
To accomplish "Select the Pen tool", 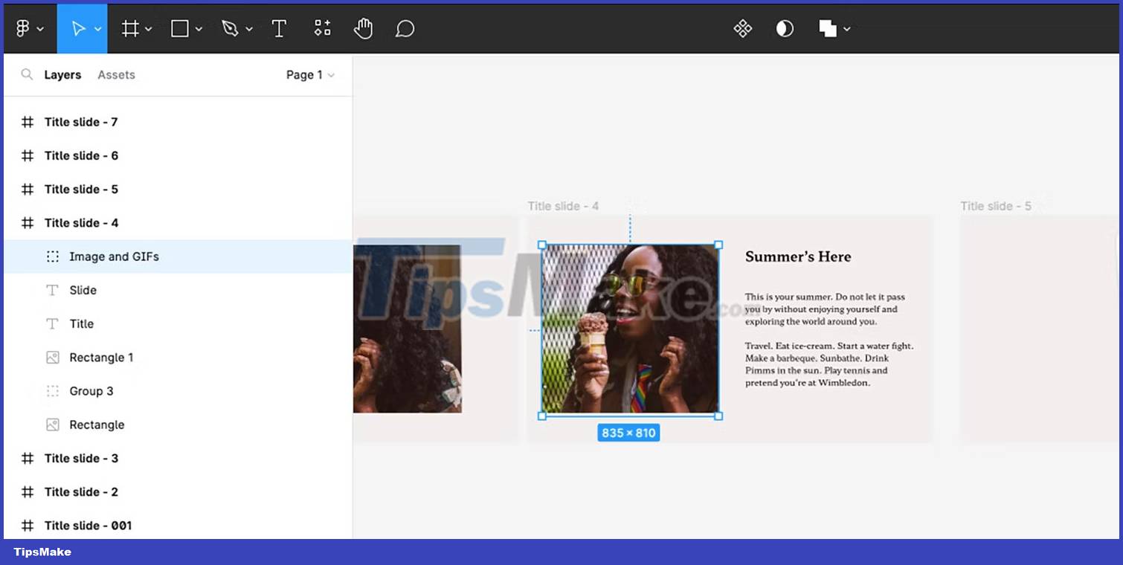I will 231,28.
